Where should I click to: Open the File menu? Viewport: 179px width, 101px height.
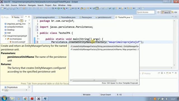[x=3, y=5]
